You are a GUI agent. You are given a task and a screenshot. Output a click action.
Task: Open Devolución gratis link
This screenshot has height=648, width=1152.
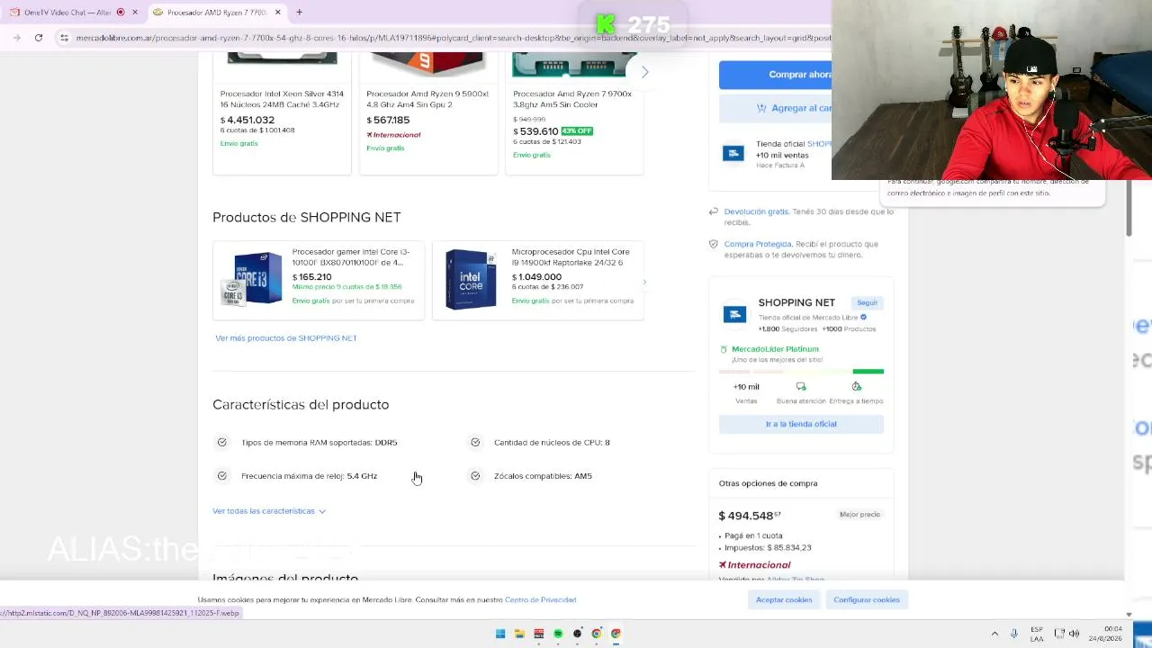click(756, 211)
